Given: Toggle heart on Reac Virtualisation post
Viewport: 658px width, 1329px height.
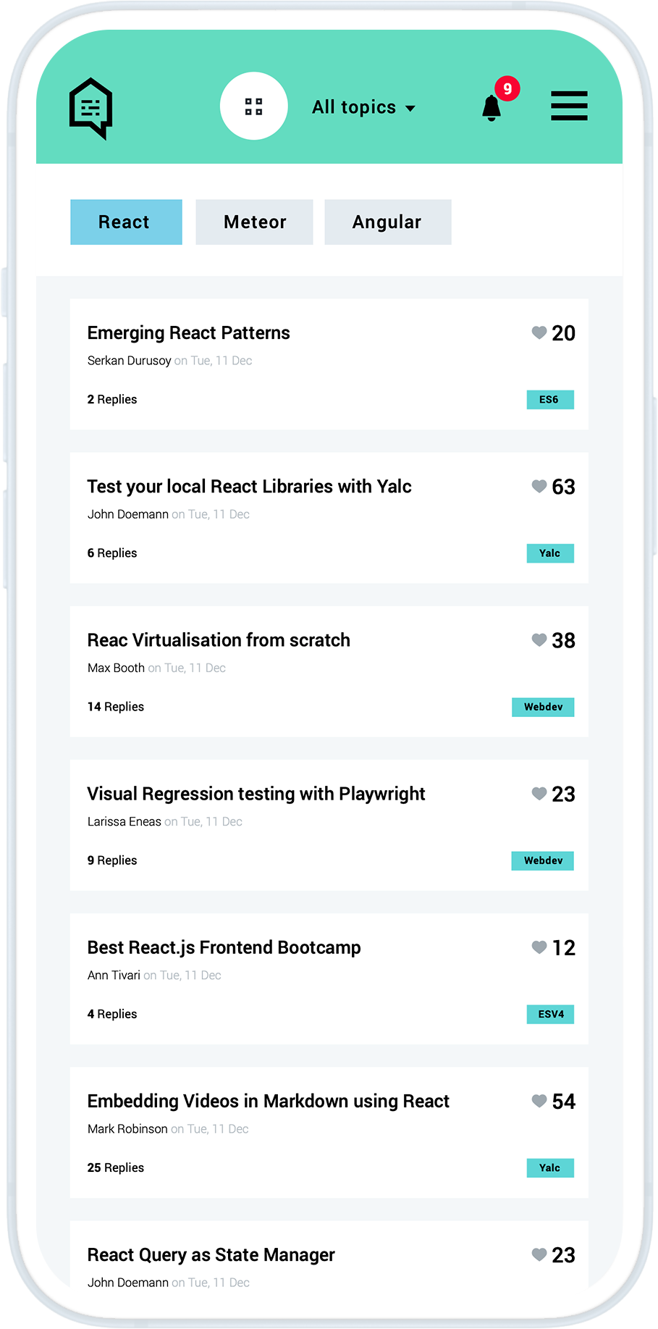Looking at the screenshot, I should 539,640.
